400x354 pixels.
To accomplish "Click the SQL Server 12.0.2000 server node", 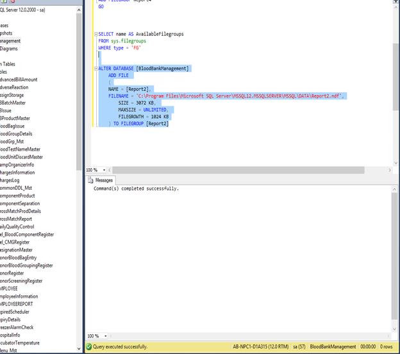I will [x=22, y=10].
